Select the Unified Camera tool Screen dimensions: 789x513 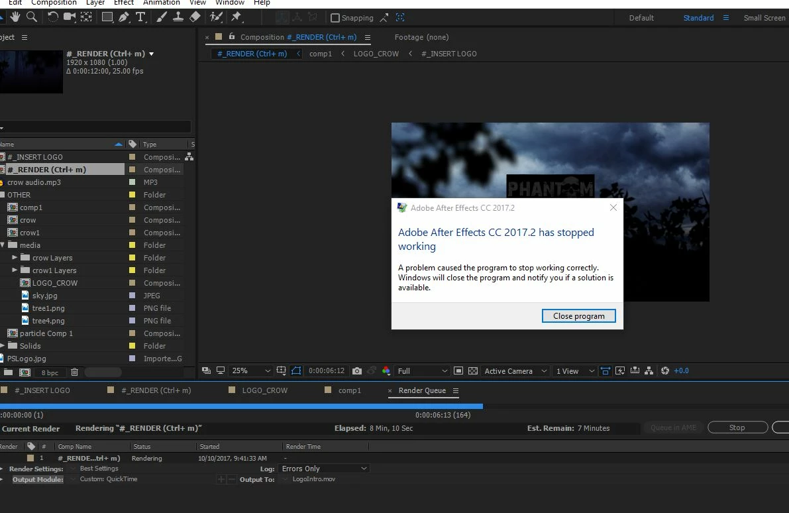70,17
